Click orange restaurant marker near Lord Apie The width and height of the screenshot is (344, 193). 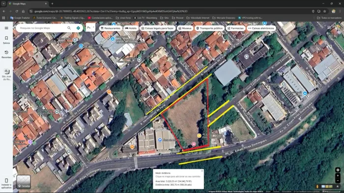click(x=109, y=92)
